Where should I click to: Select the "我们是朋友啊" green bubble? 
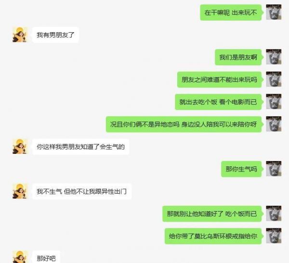point(239,57)
